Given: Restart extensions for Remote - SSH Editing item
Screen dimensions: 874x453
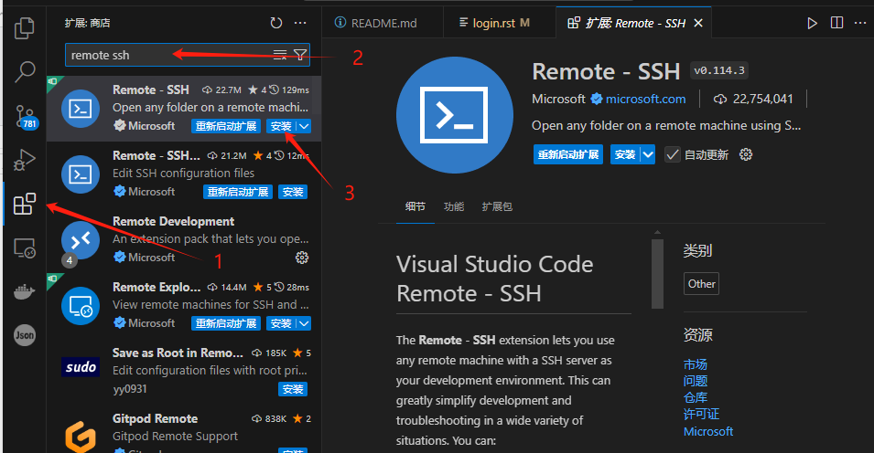Looking at the screenshot, I should click(238, 192).
